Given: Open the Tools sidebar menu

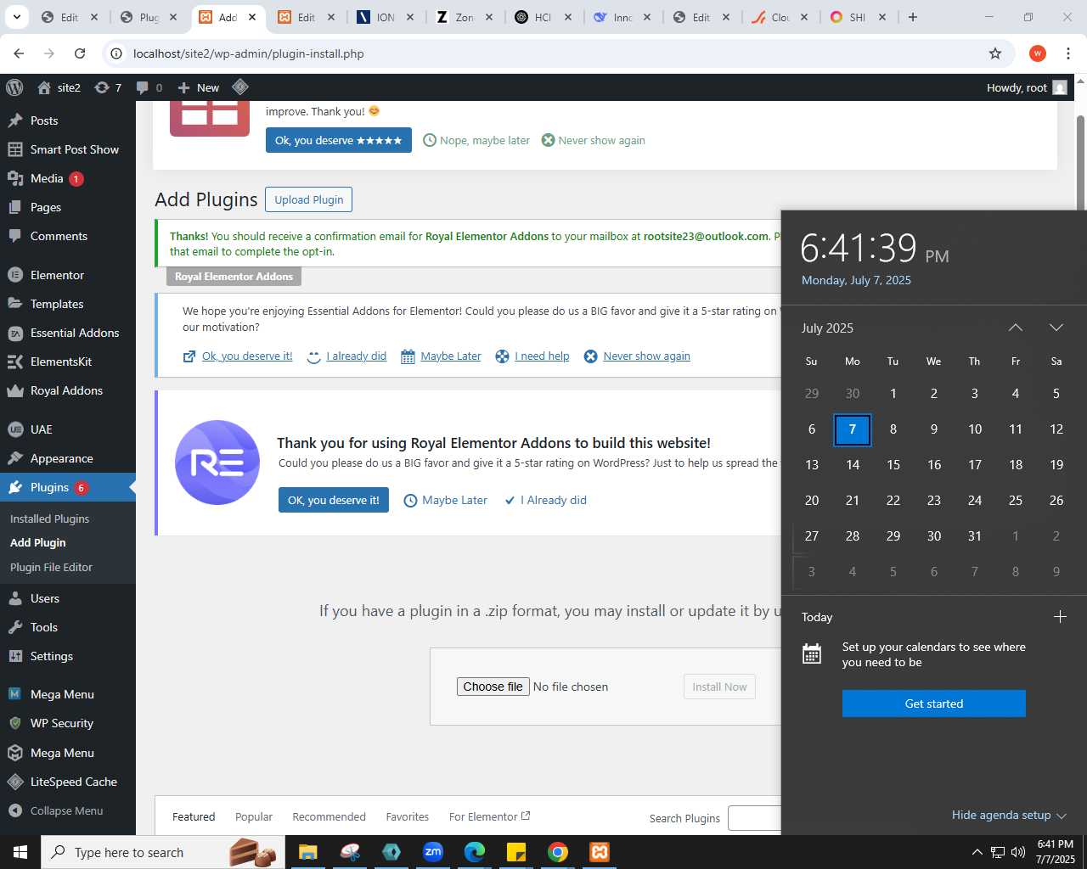Looking at the screenshot, I should [x=43, y=627].
